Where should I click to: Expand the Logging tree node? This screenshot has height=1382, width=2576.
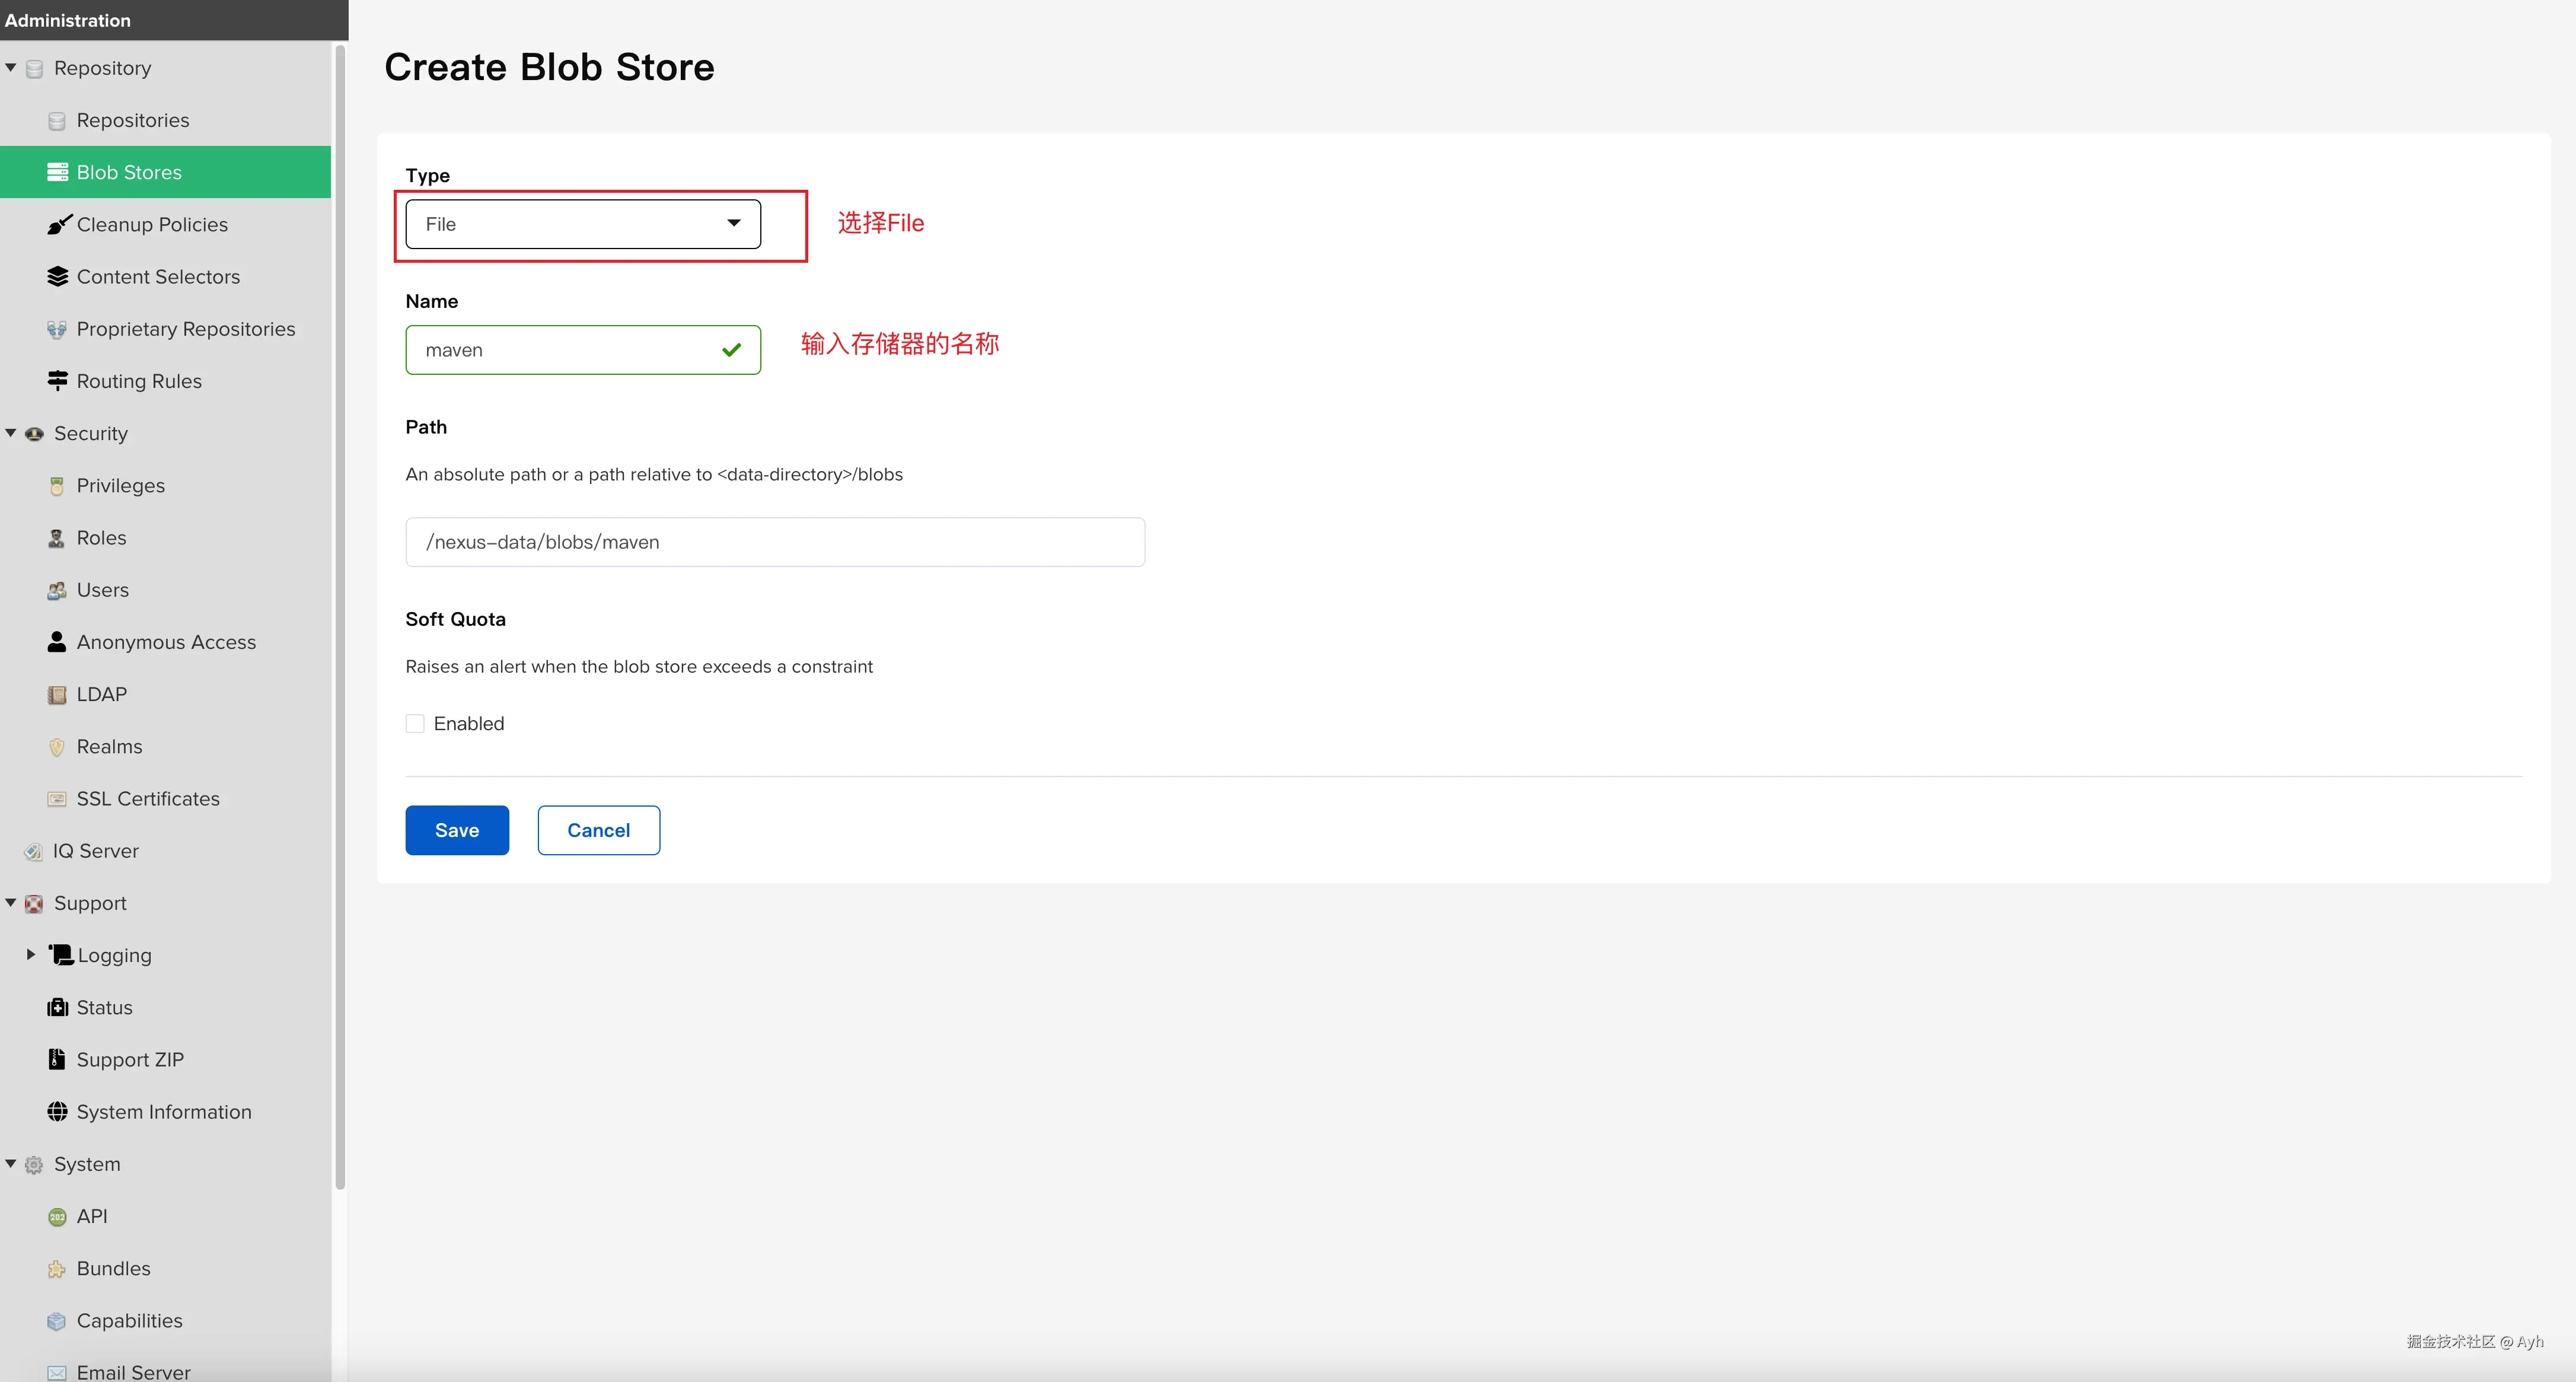coord(31,955)
